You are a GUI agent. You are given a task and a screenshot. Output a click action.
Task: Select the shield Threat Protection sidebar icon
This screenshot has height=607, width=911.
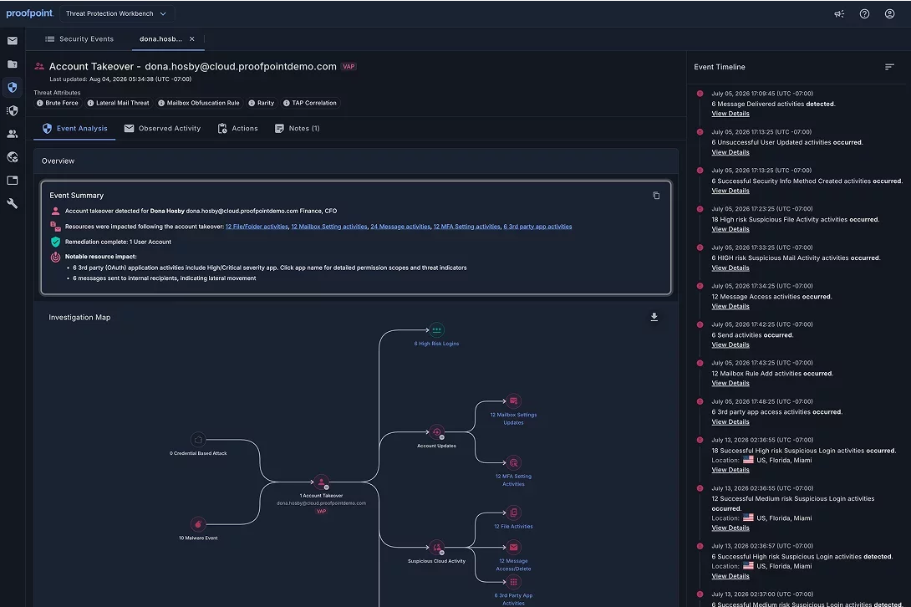coord(13,87)
